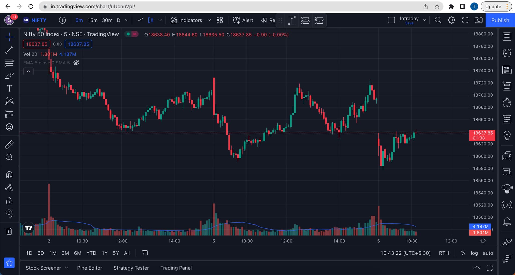The height and width of the screenshot is (275, 515).
Task: Open the Streams broadcast icon
Action: point(507,205)
